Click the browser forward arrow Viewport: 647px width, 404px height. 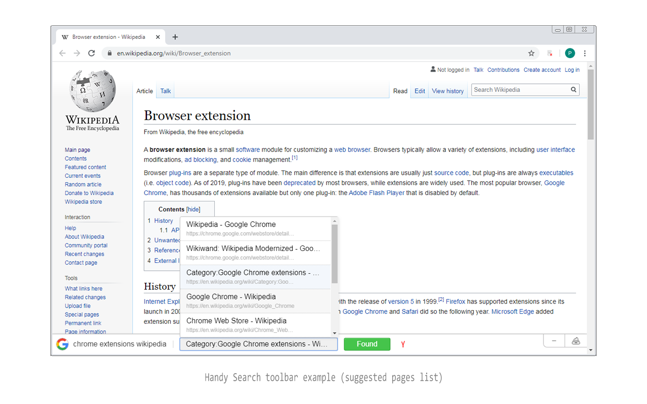tap(77, 53)
